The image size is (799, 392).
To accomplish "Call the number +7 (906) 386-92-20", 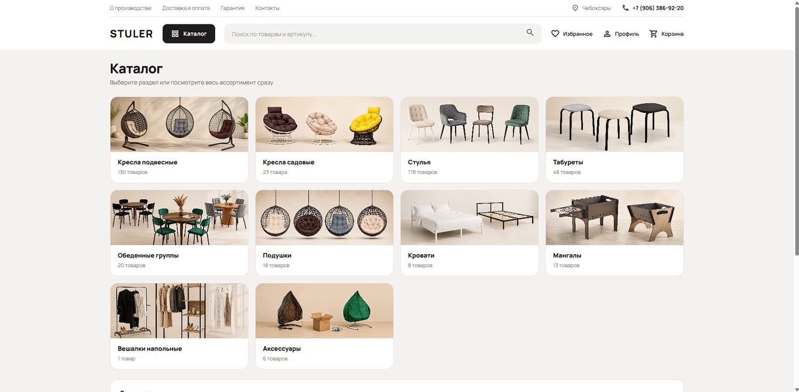I will pyautogui.click(x=658, y=8).
